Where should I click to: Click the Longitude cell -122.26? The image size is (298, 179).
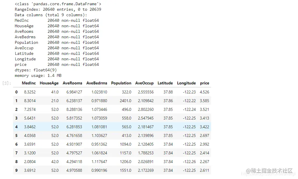(189, 162)
